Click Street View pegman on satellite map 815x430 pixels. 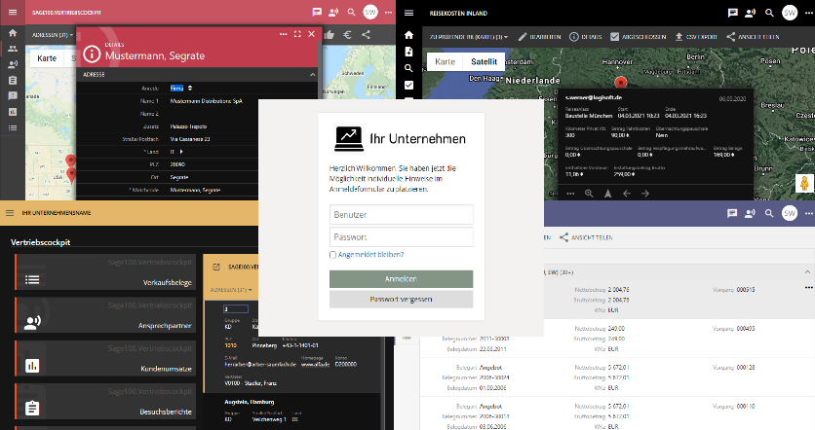point(804,183)
